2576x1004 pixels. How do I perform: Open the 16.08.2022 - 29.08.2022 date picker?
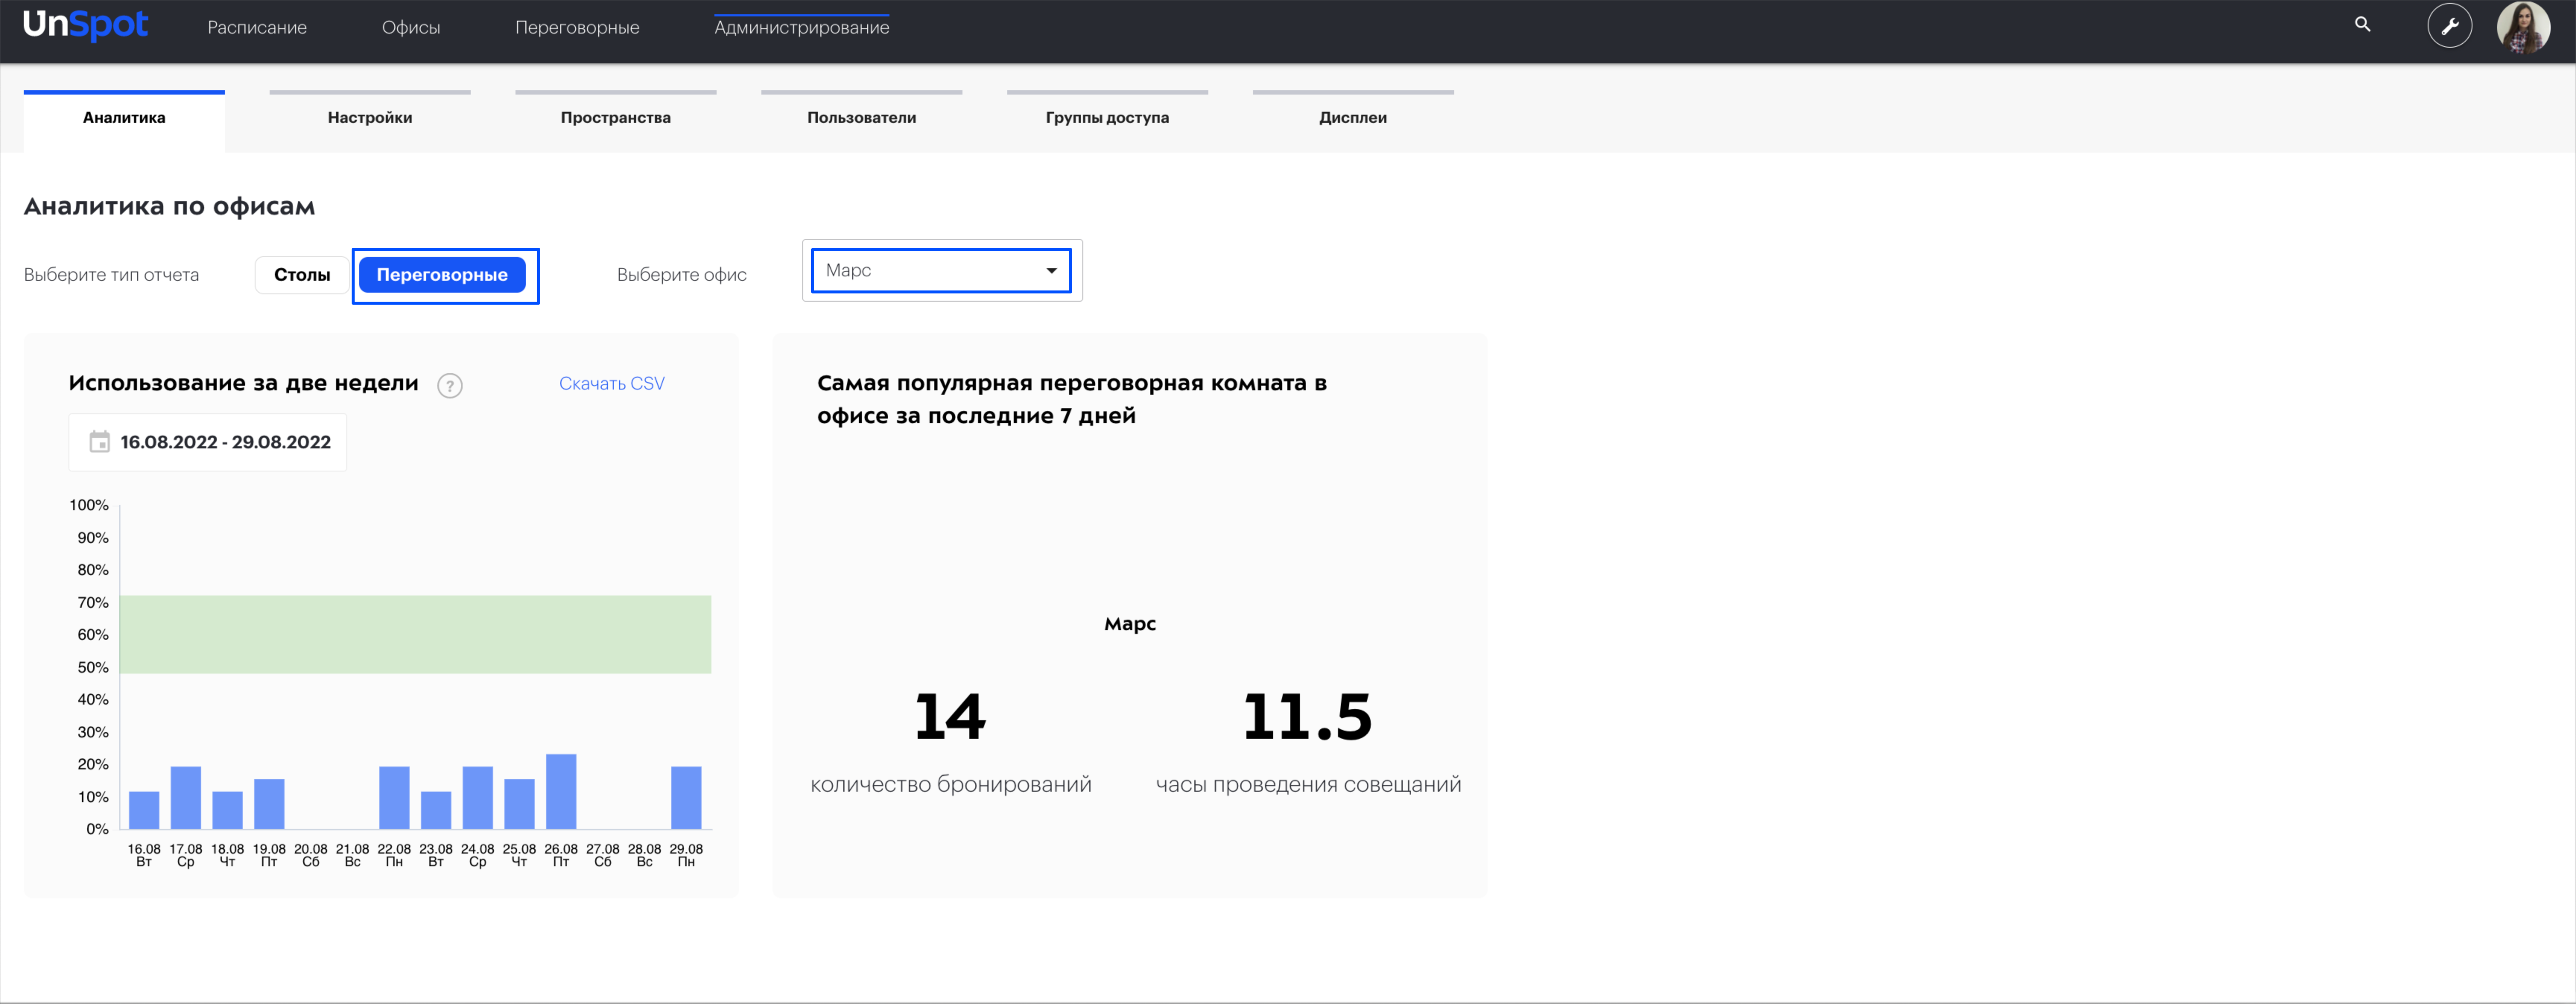208,442
